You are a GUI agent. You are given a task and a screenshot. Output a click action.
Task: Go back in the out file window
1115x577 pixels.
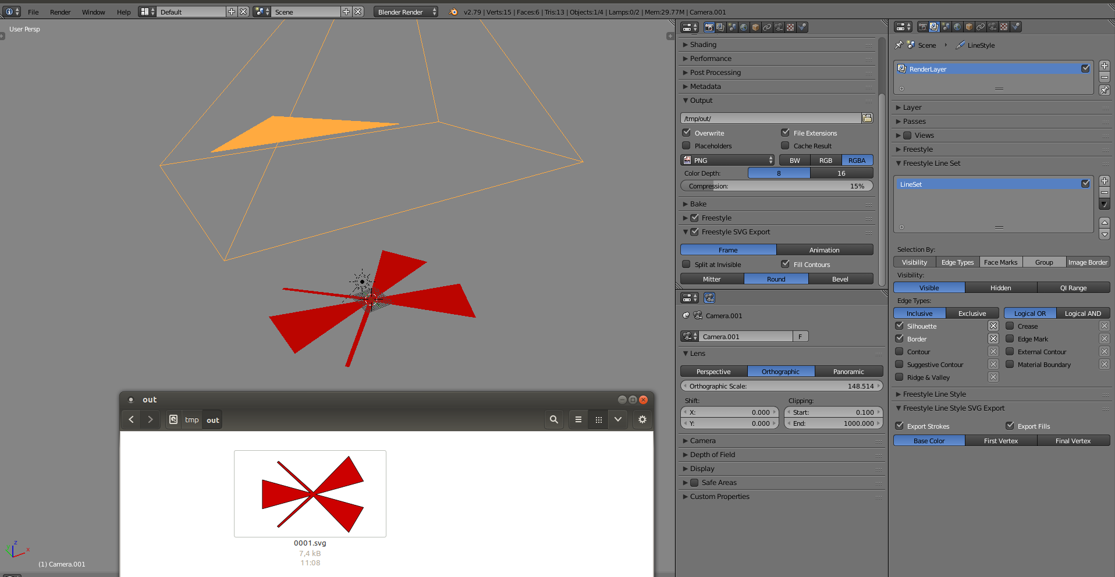(132, 419)
